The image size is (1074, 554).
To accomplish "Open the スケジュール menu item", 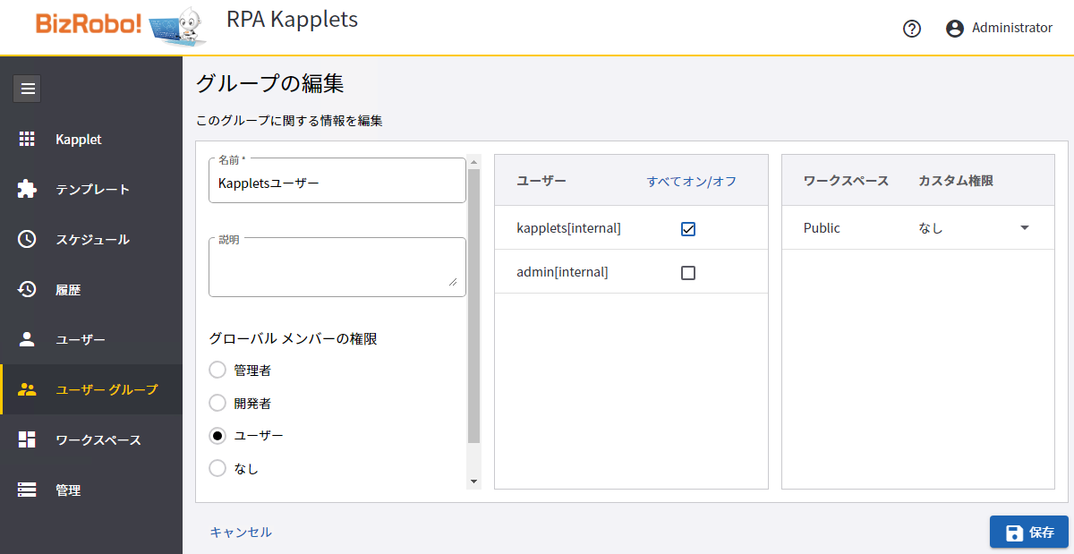I will [91, 240].
